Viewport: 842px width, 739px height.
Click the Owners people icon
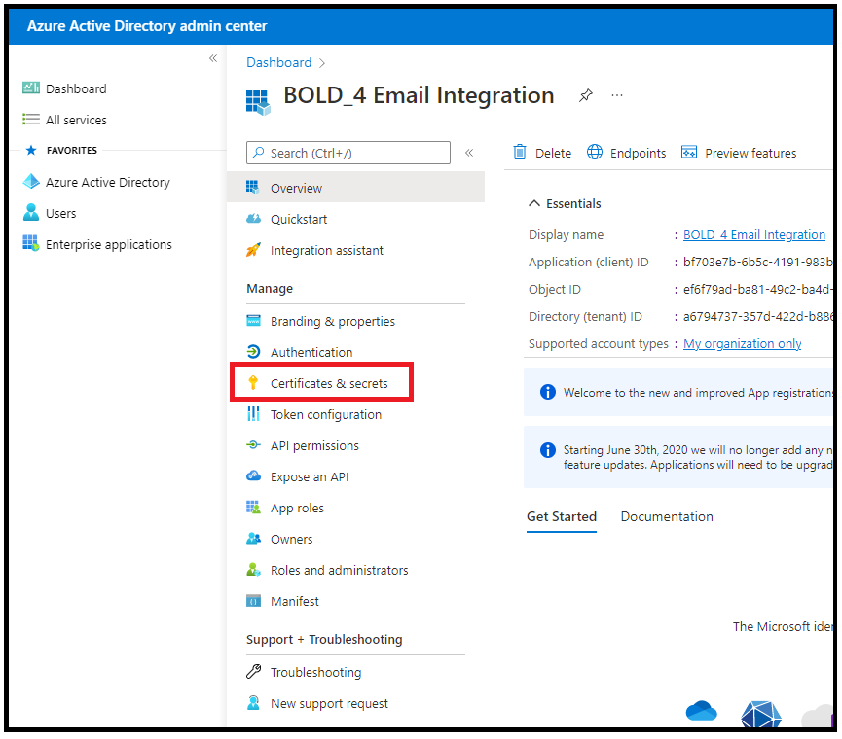click(x=253, y=539)
